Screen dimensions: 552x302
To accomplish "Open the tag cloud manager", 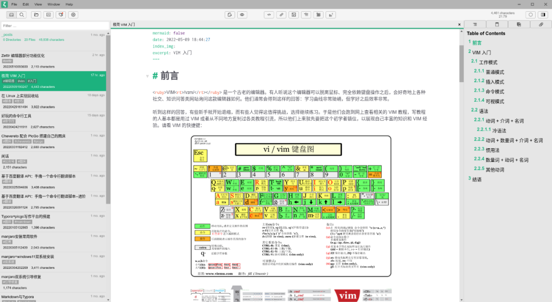I will [x=61, y=15].
